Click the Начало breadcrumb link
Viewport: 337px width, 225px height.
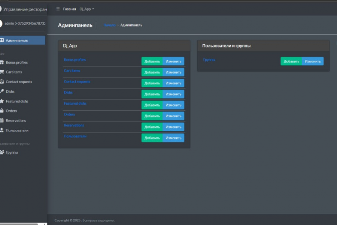[109, 25]
